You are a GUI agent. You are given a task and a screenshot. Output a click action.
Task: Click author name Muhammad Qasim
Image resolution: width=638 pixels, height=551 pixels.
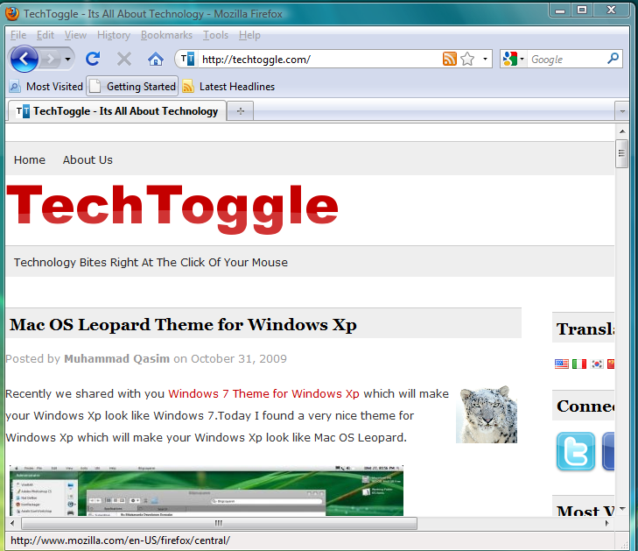(116, 358)
